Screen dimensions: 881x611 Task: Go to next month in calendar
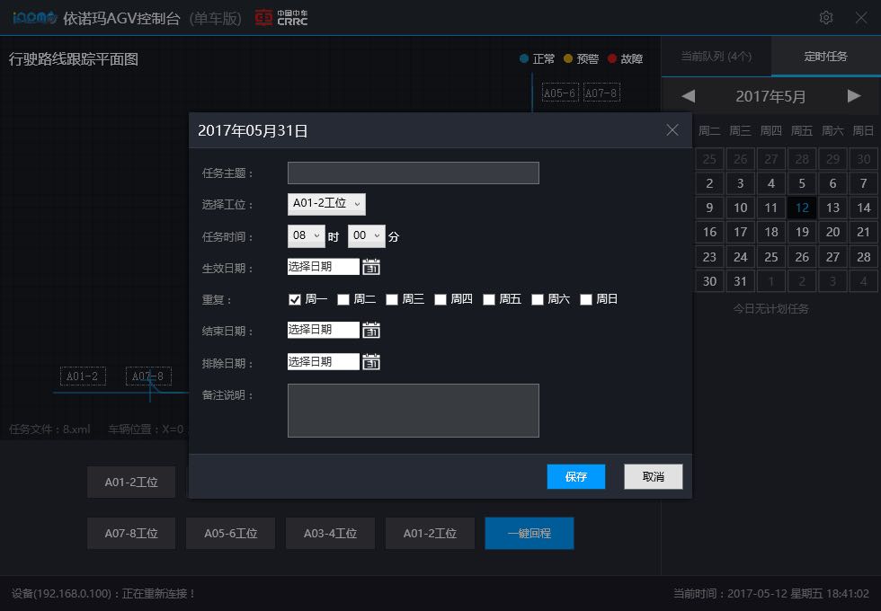pos(854,96)
